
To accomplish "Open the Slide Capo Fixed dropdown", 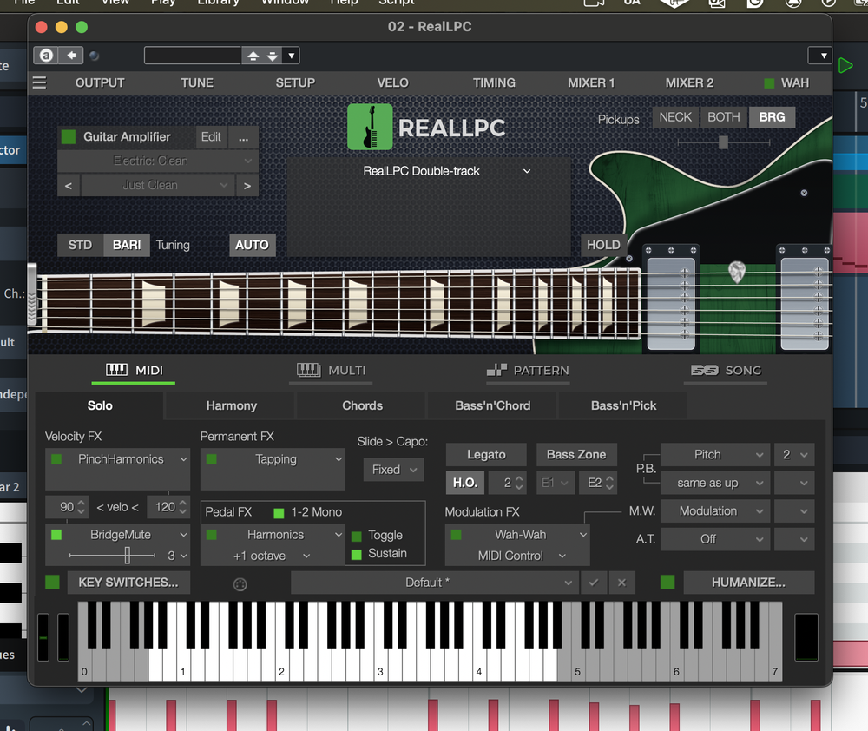I will (x=393, y=470).
